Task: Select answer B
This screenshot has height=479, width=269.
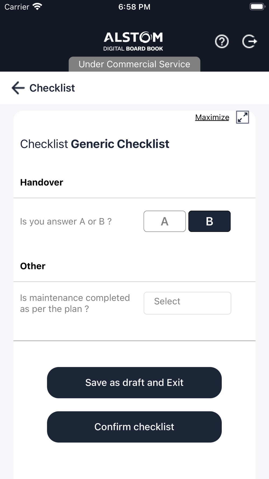Action: (x=209, y=221)
